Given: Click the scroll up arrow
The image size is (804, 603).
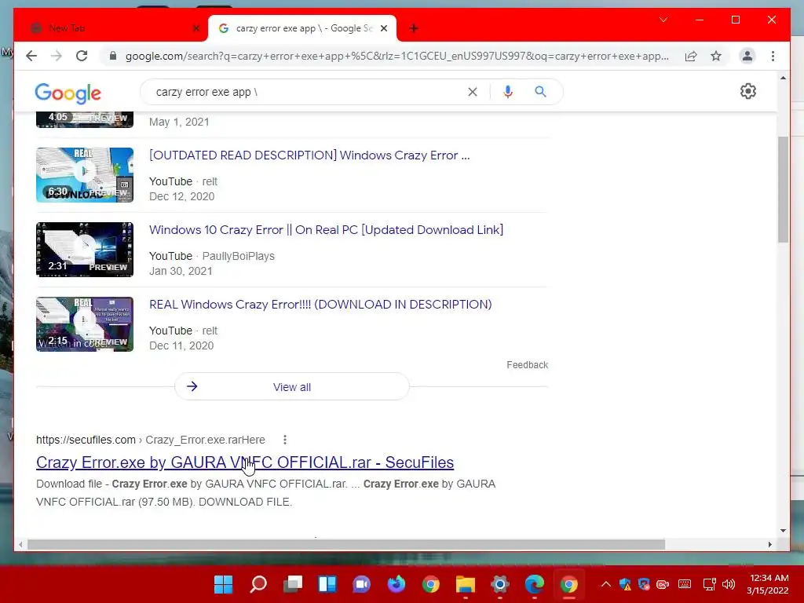Looking at the screenshot, I should pyautogui.click(x=783, y=78).
